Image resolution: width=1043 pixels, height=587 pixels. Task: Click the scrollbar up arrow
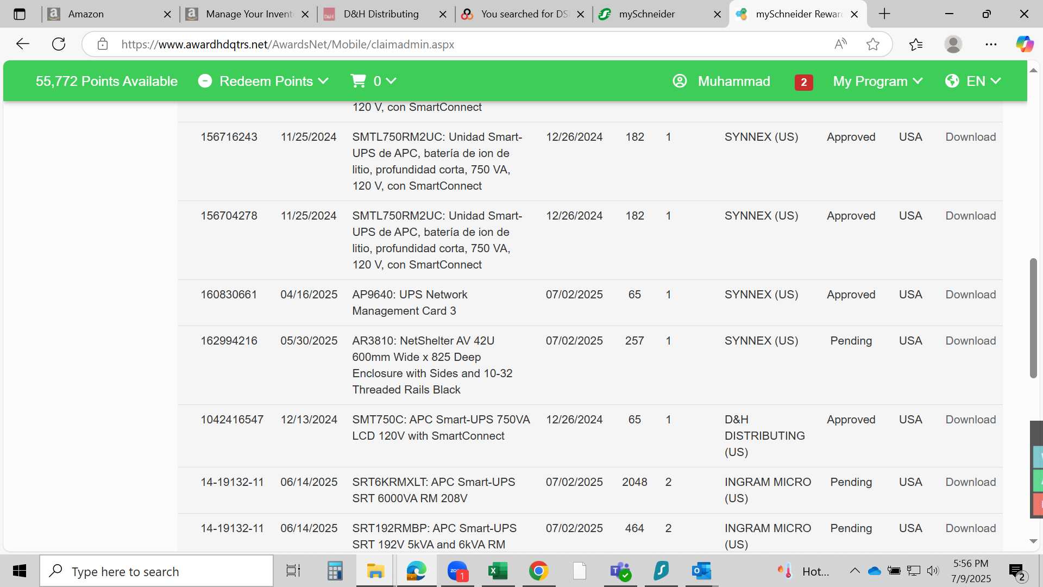point(1033,71)
